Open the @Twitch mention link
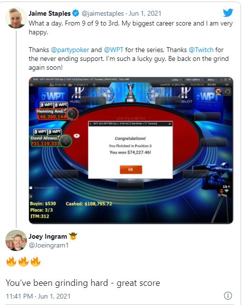 pyautogui.click(x=201, y=50)
